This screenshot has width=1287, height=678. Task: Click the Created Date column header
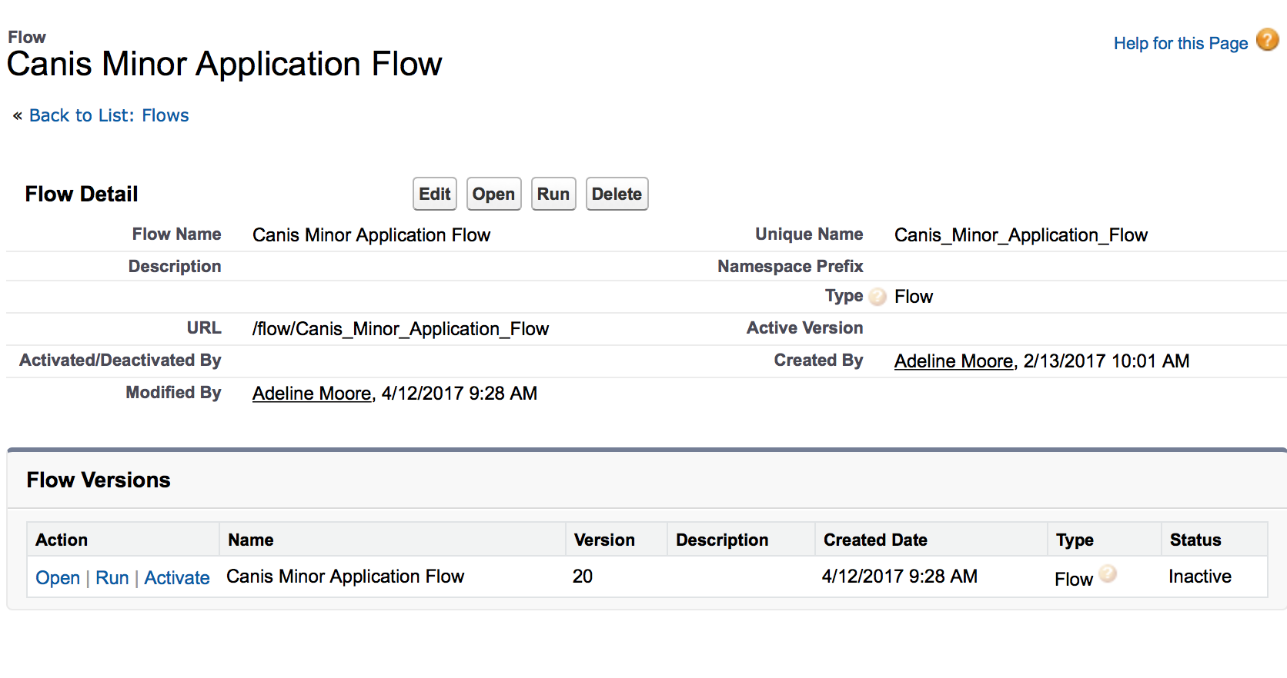(x=875, y=540)
